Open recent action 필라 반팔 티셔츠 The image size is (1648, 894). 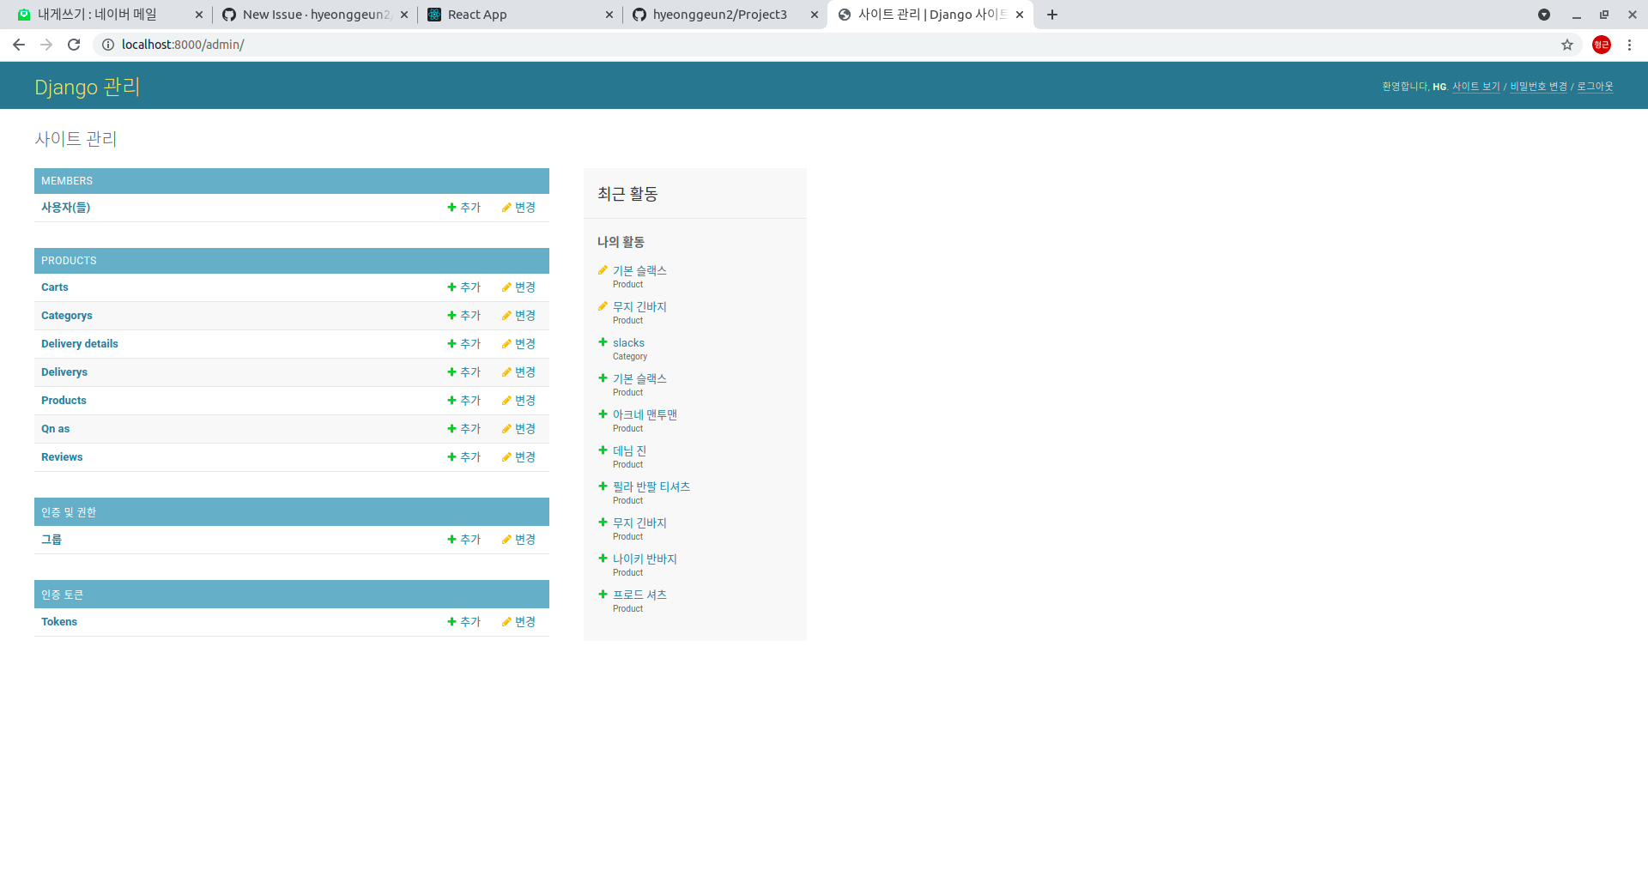[651, 487]
